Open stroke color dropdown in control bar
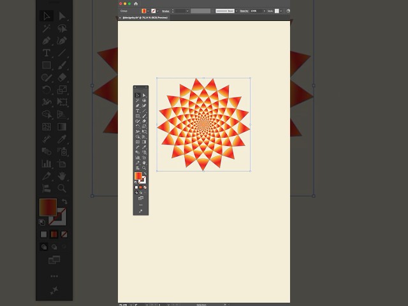The width and height of the screenshot is (408, 306). [x=157, y=11]
